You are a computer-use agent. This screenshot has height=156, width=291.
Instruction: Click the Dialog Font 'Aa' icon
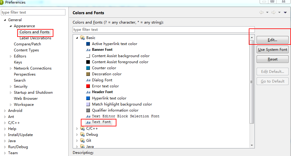tap(88, 80)
